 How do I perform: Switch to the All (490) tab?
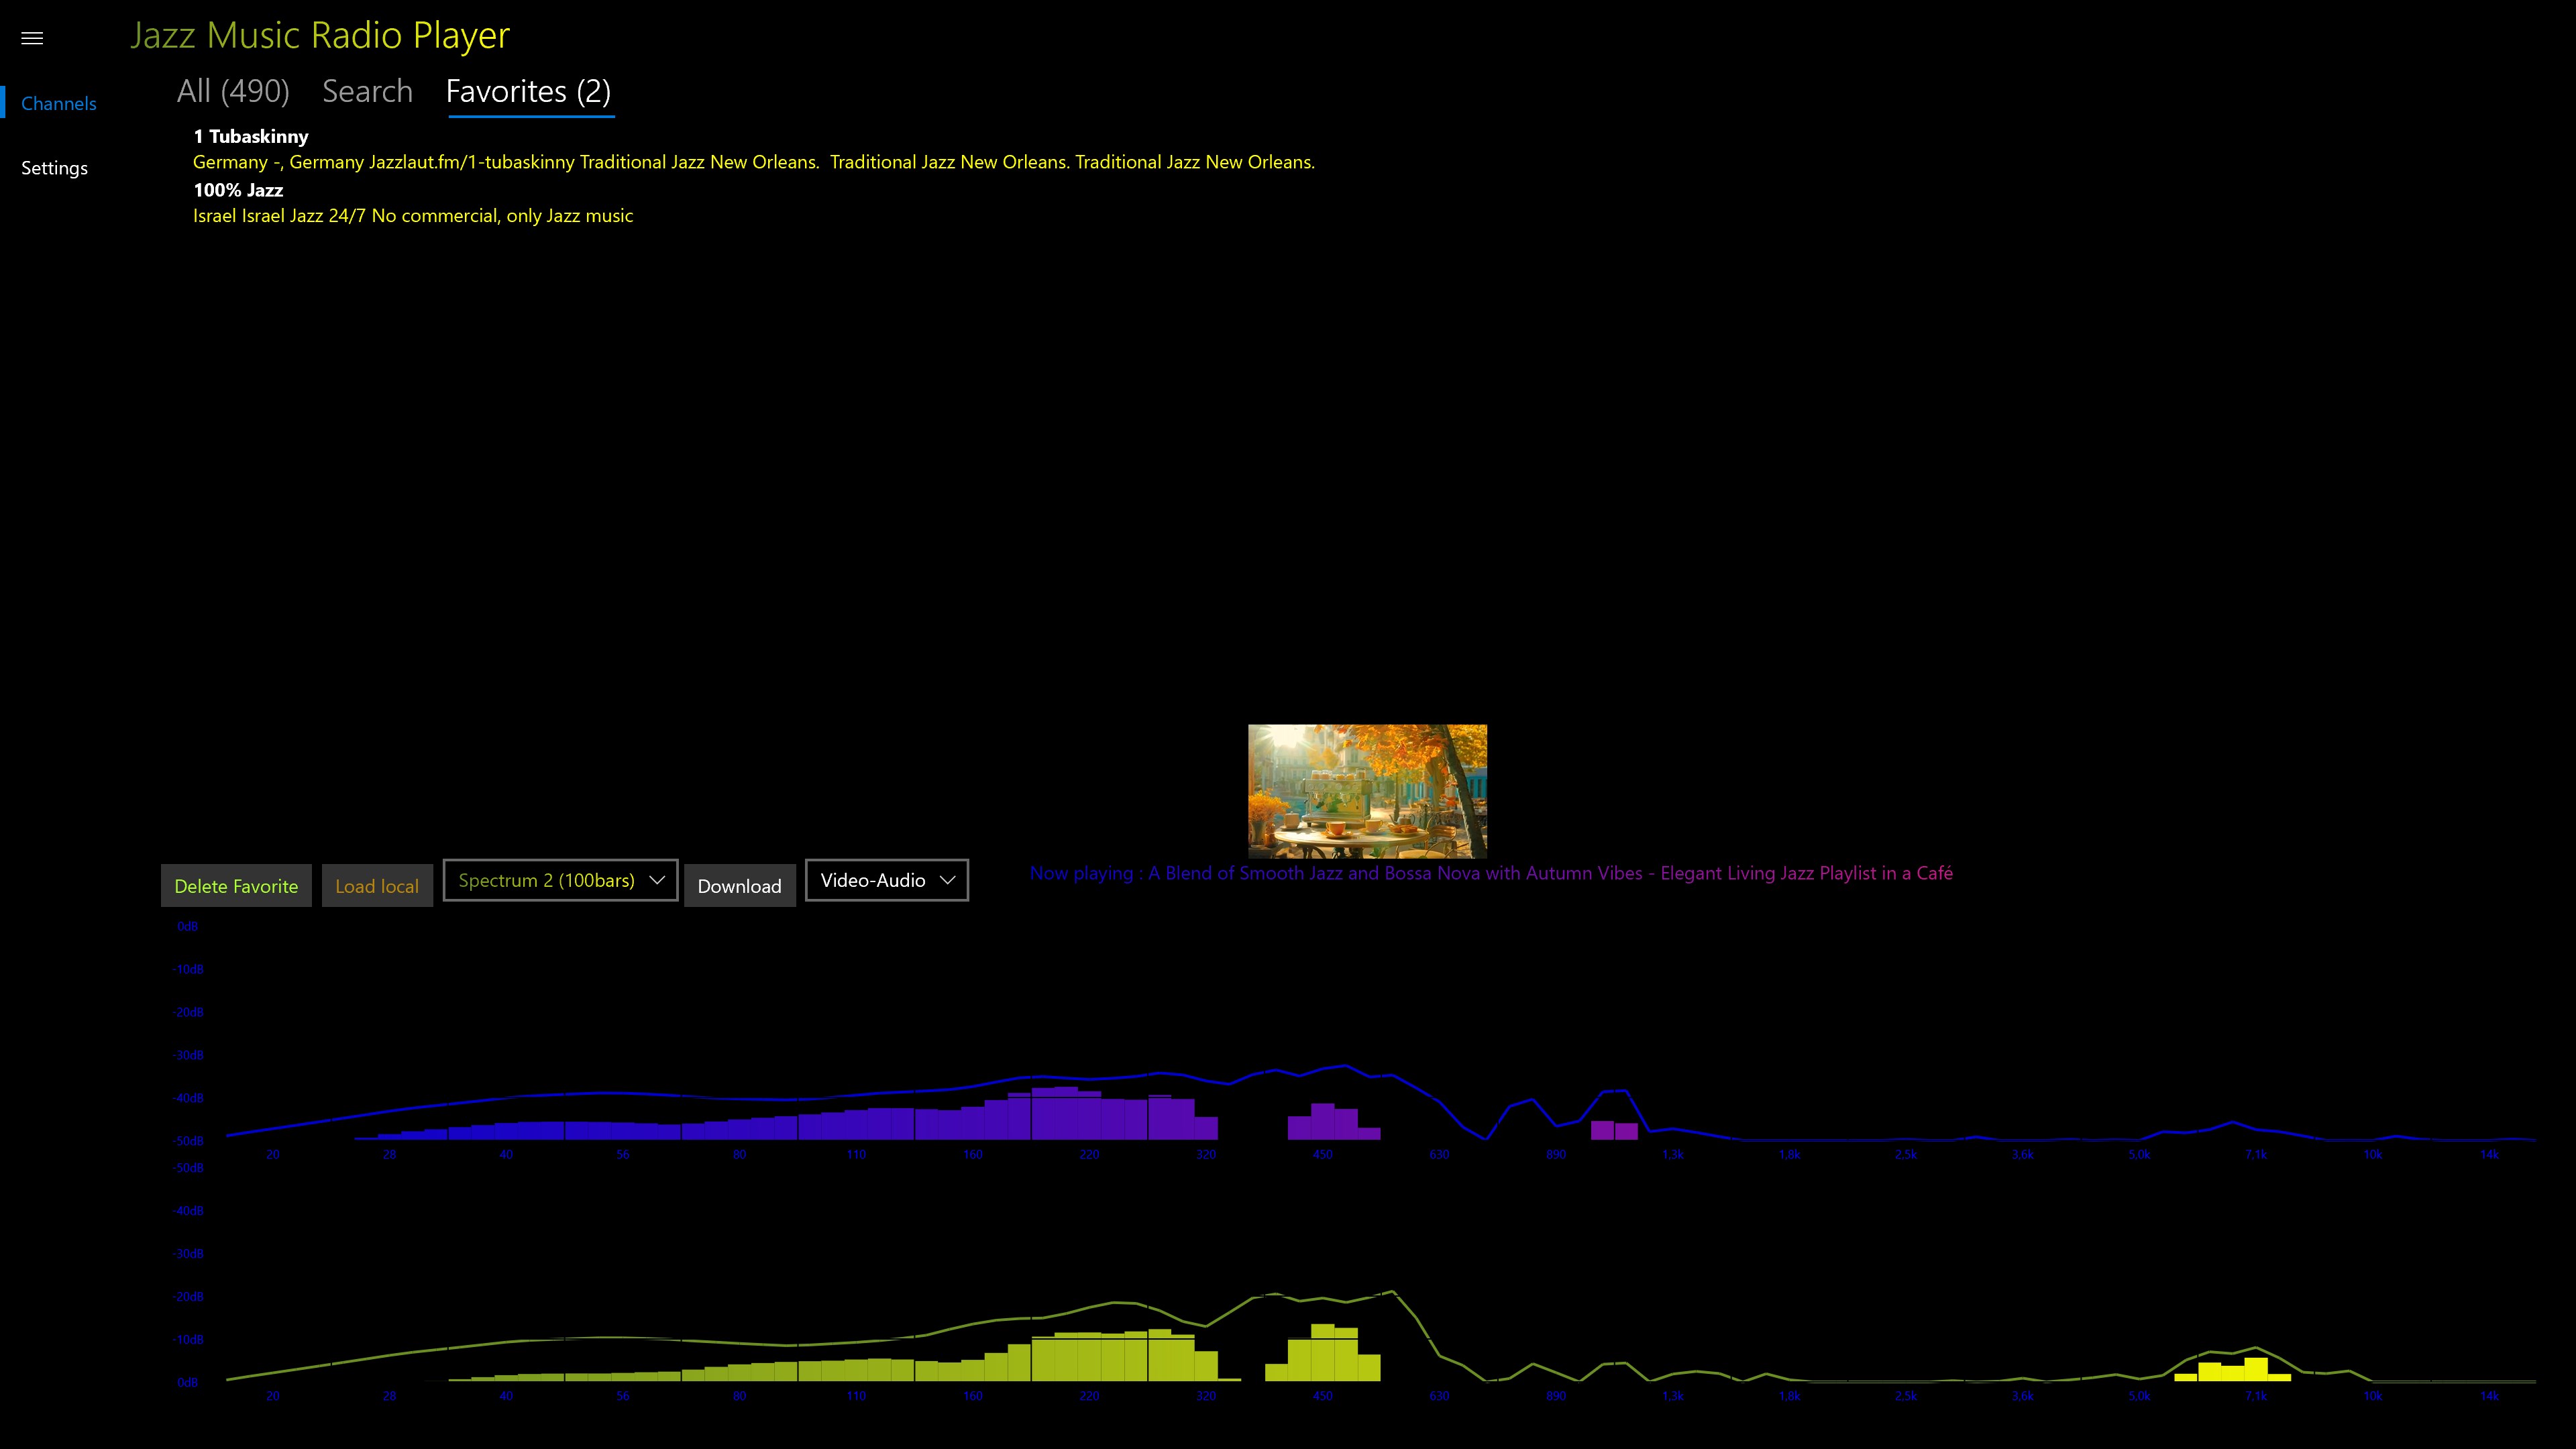point(233,91)
